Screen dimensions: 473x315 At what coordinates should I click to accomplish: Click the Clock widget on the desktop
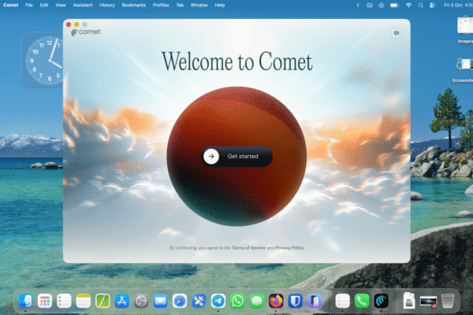(x=43, y=61)
